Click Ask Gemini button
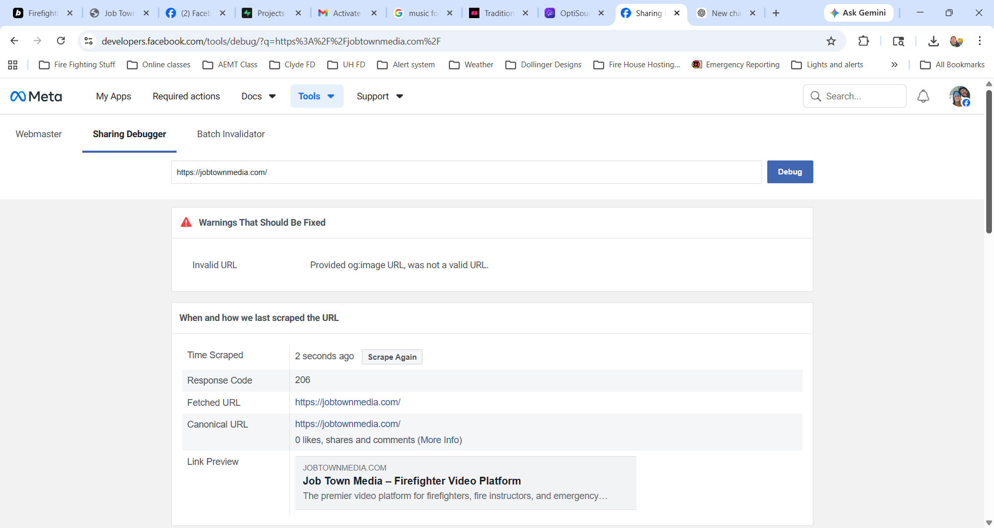This screenshot has height=528, width=994. [x=858, y=13]
